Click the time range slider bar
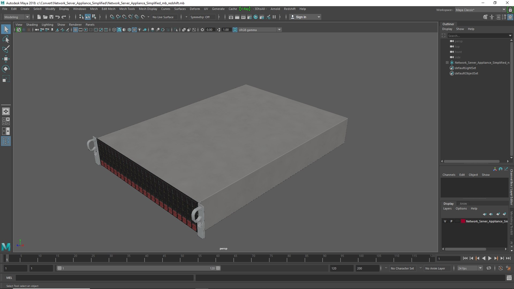This screenshot has width=514, height=289. 139,268
